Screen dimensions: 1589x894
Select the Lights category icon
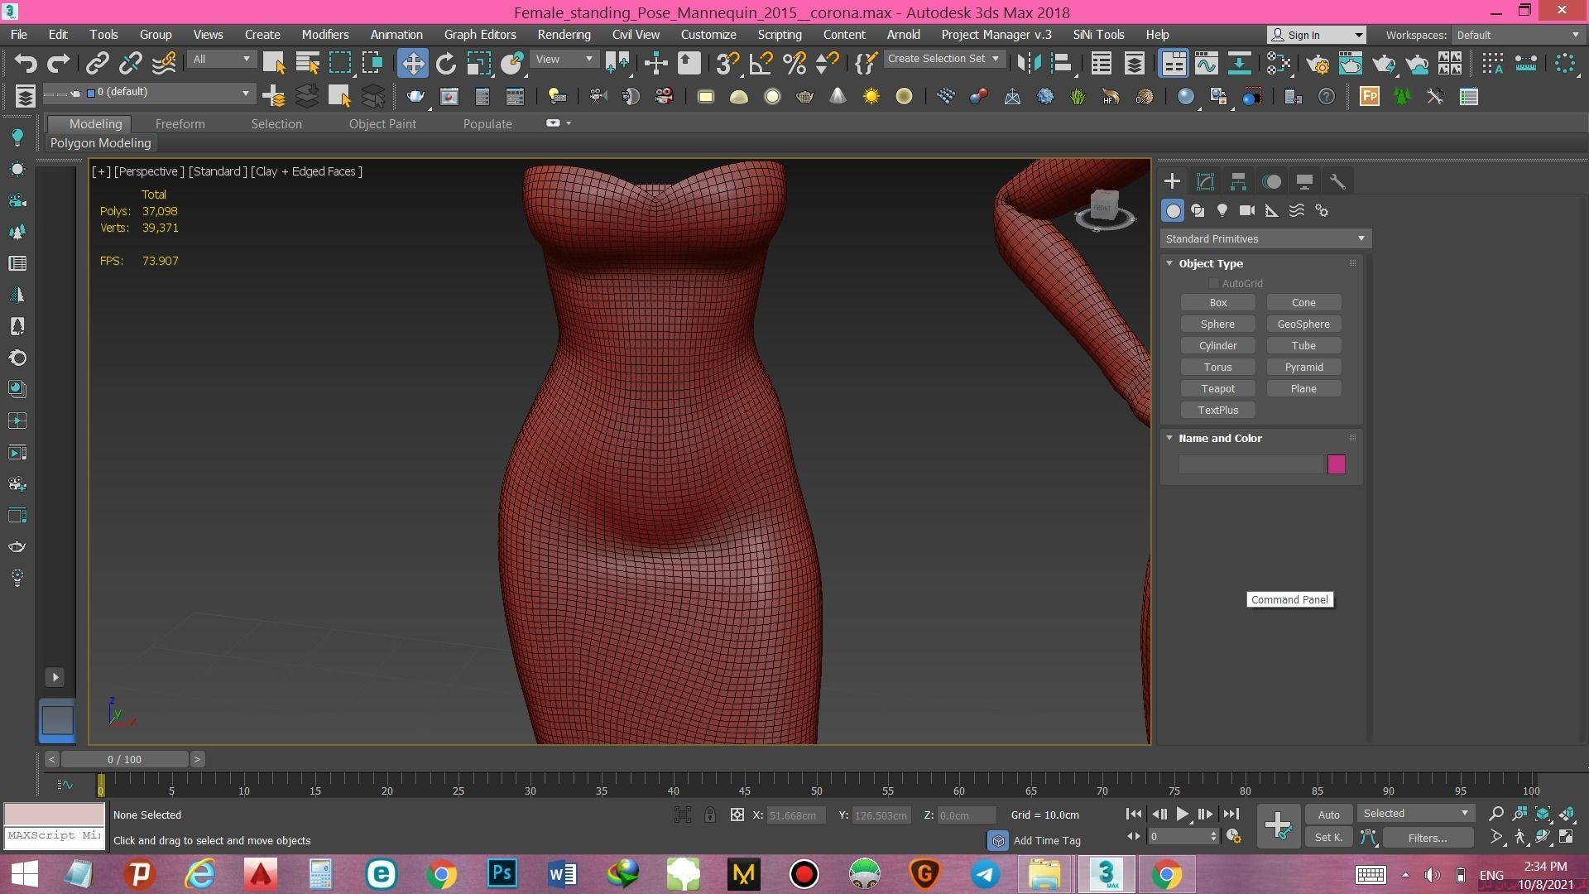(1222, 210)
